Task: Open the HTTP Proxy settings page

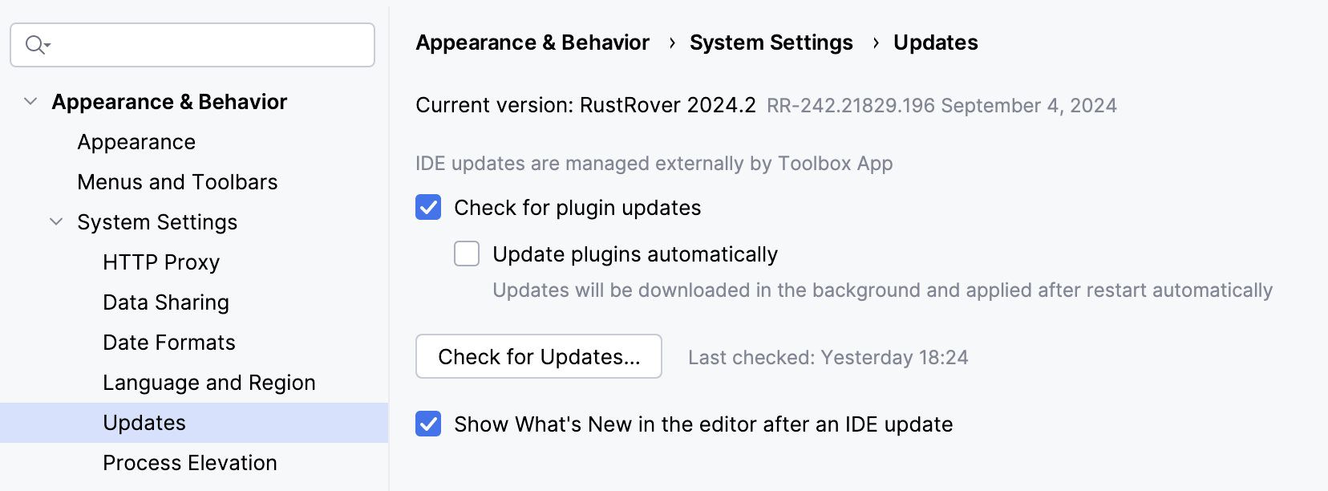Action: pos(160,262)
